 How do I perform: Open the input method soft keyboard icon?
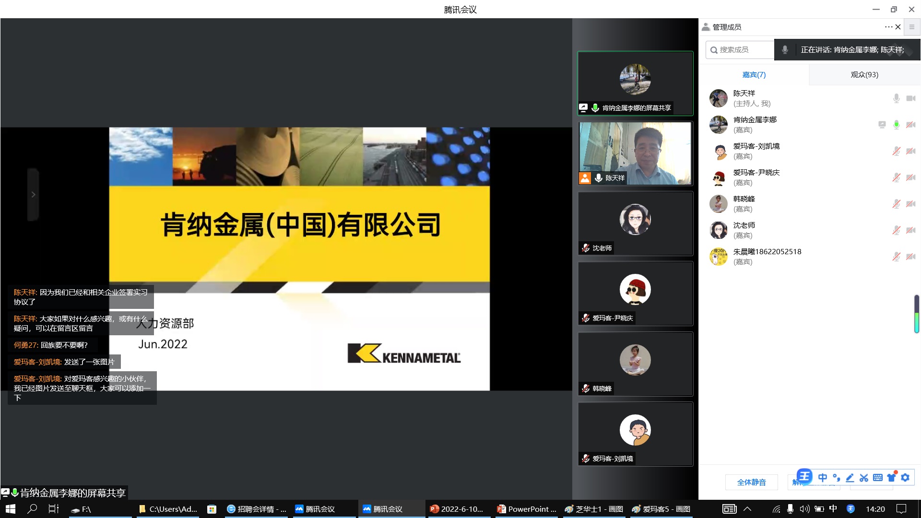coord(878,478)
